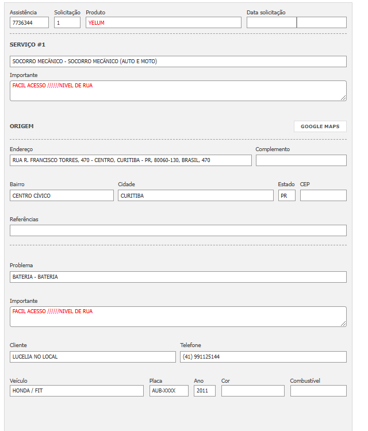Click the Assistência field with 7736344
368x431 pixels.
[29, 22]
